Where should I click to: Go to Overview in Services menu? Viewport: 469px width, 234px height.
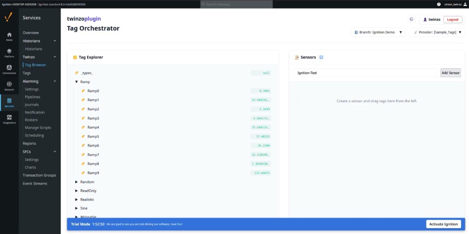(31, 33)
